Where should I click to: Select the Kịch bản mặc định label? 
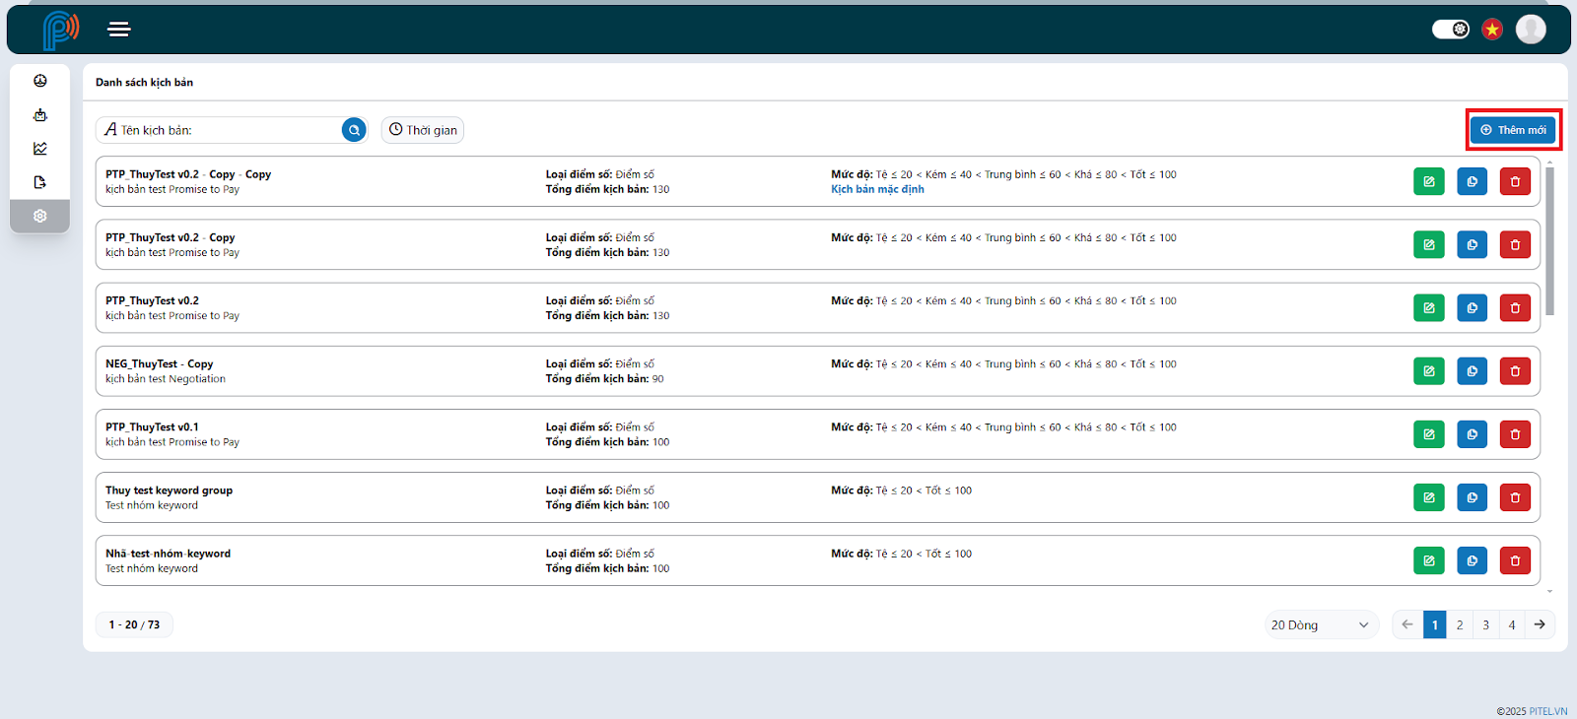(x=877, y=189)
